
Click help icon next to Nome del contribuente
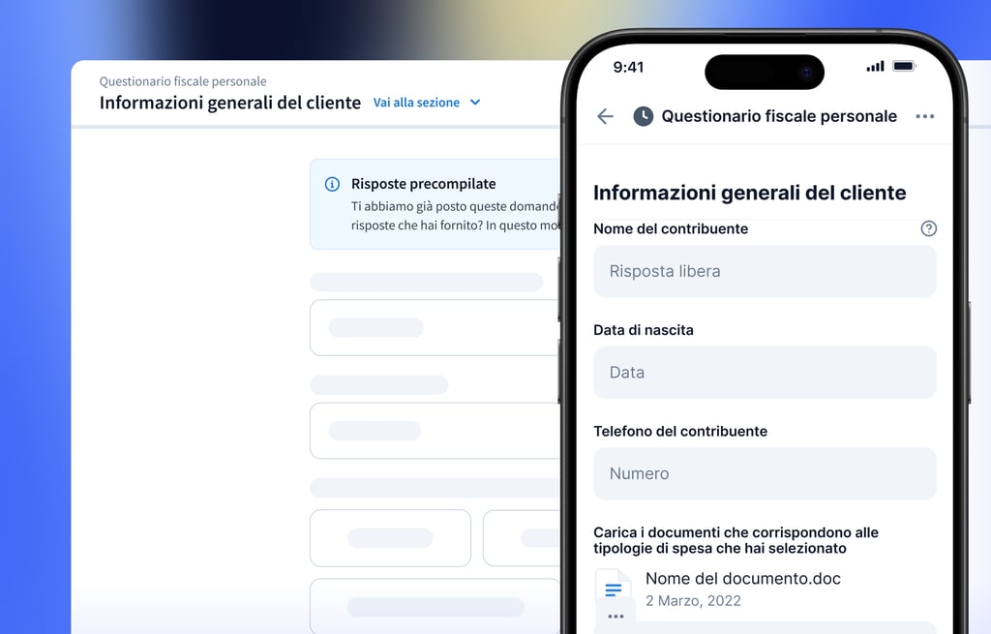[x=928, y=228]
